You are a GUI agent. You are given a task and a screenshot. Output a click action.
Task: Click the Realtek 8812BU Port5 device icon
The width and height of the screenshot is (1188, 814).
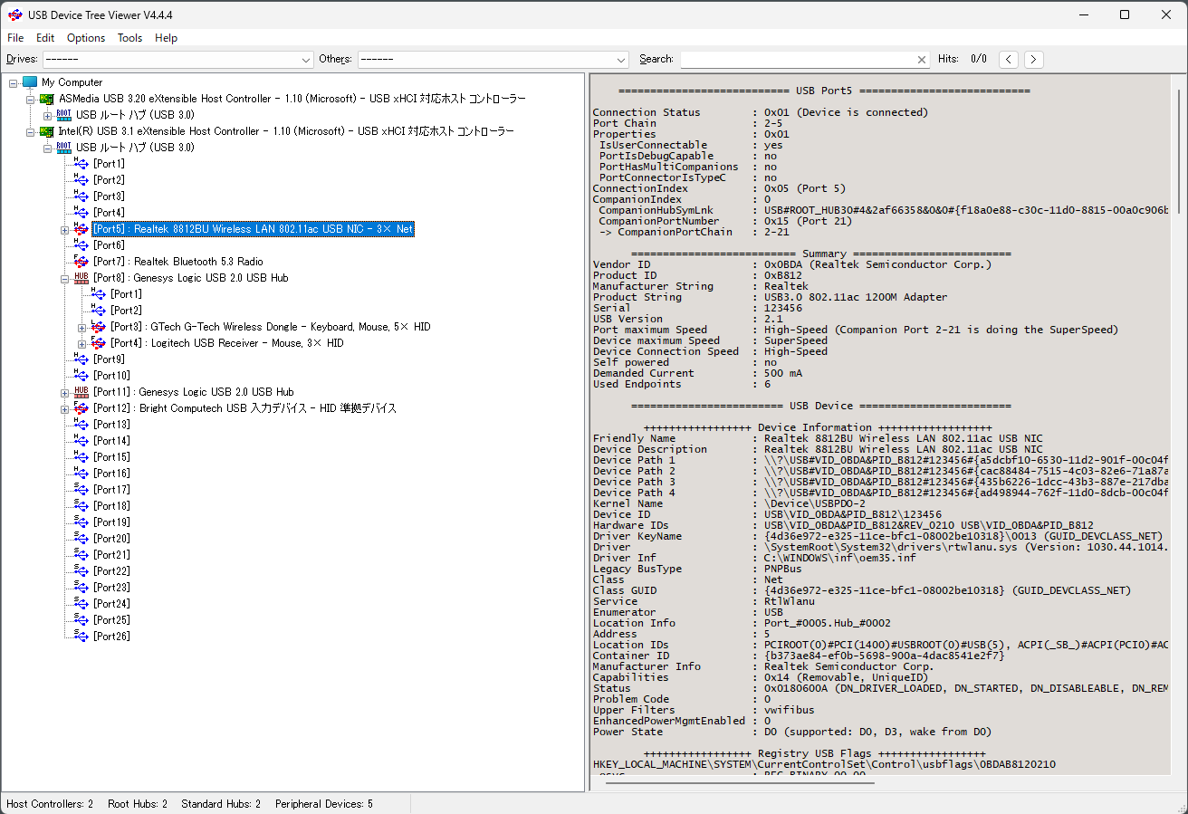(x=81, y=229)
